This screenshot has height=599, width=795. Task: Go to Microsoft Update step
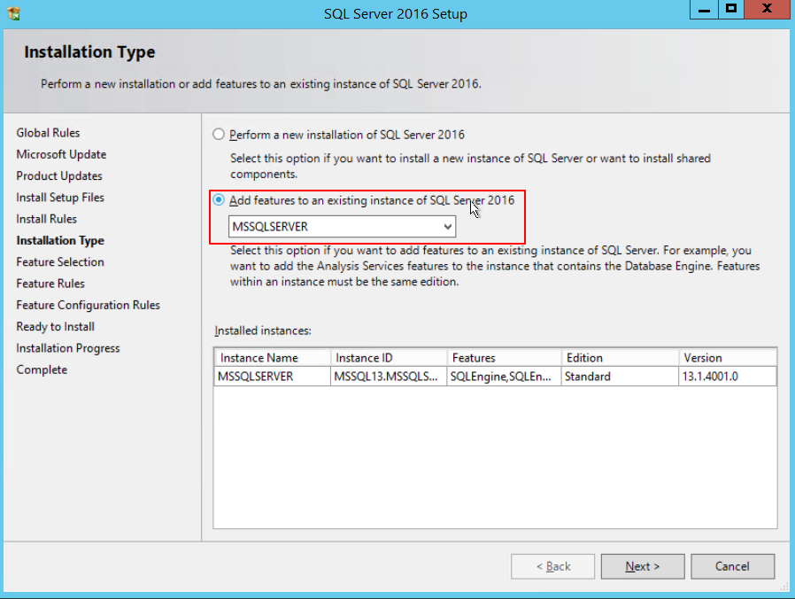pyautogui.click(x=61, y=154)
